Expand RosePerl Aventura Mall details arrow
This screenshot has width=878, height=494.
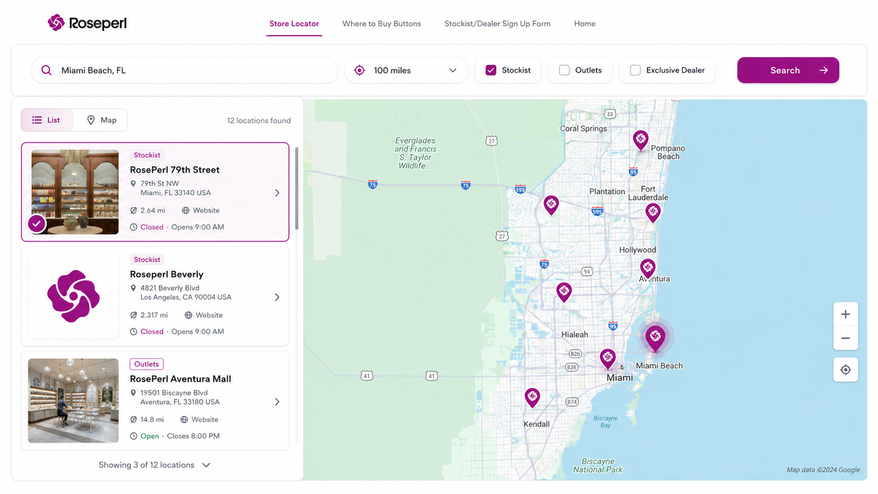[x=277, y=402]
